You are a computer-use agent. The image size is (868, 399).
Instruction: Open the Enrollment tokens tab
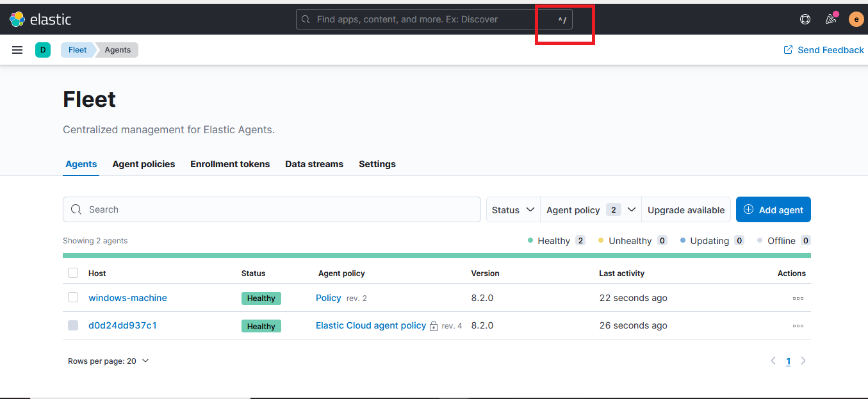tap(230, 164)
